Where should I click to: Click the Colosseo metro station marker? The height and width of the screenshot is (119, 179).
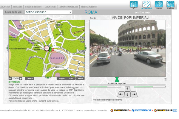(53, 49)
